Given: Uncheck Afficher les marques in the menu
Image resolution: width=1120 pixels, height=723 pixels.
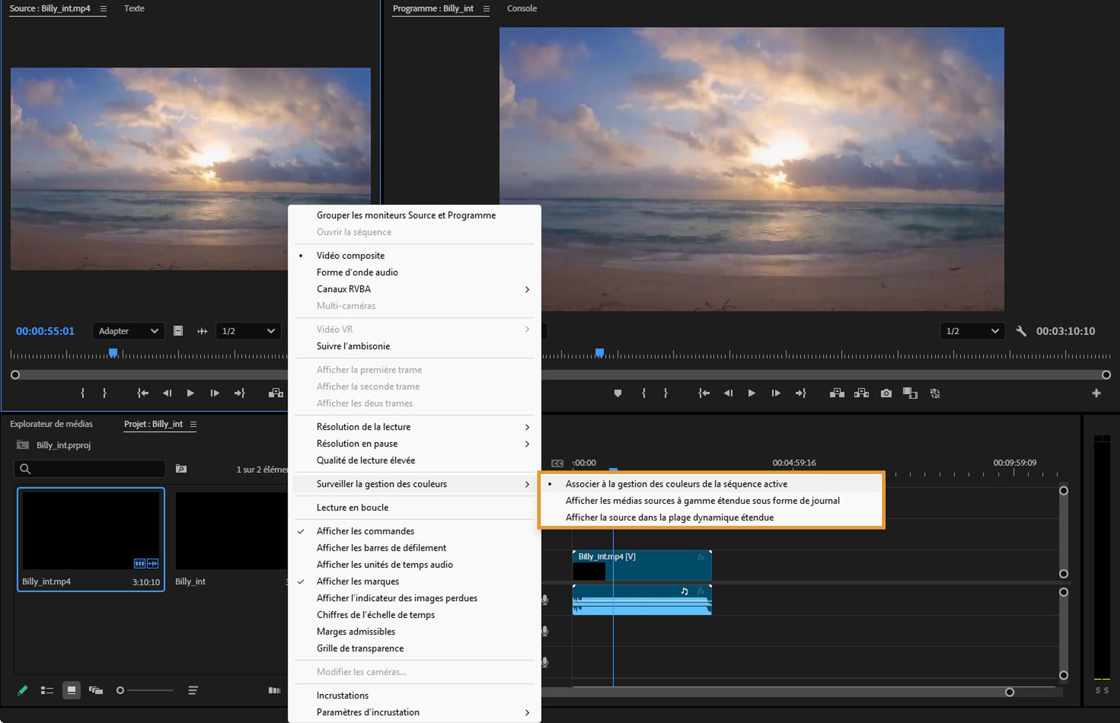Looking at the screenshot, I should click(358, 581).
